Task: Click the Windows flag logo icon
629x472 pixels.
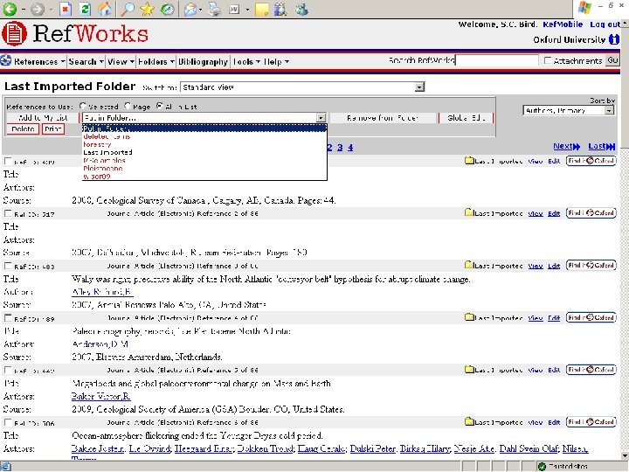Action: [x=584, y=8]
